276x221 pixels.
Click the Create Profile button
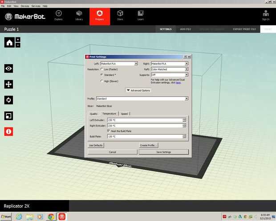coord(148,145)
